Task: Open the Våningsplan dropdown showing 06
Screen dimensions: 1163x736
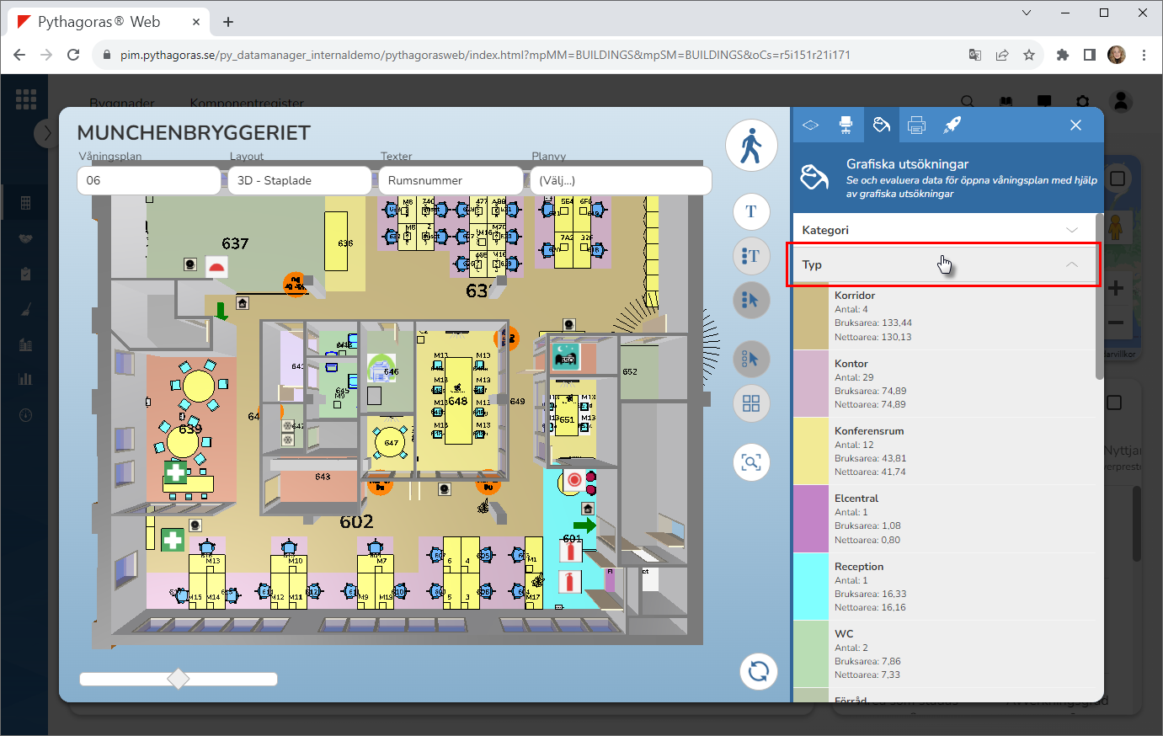Action: click(x=149, y=180)
